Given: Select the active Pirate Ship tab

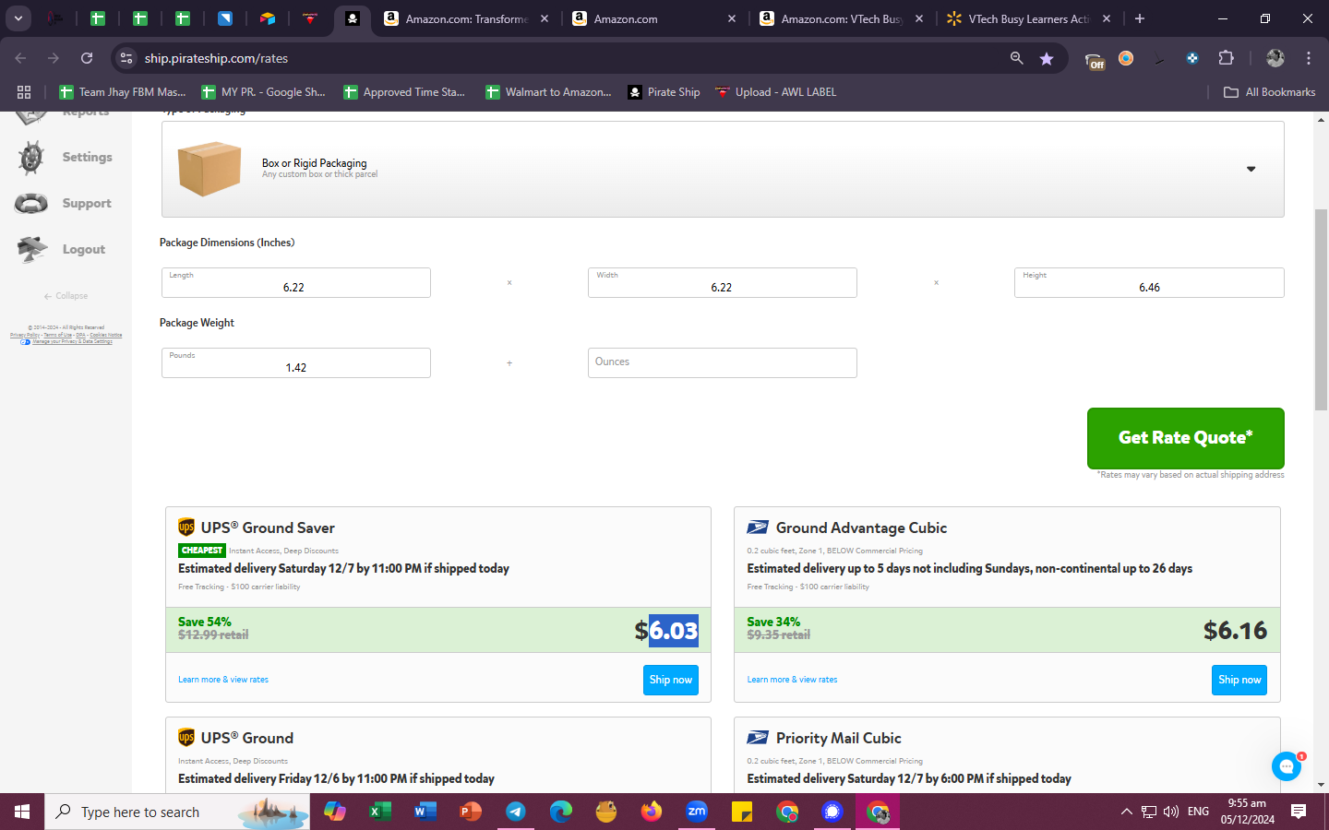Looking at the screenshot, I should 353,18.
